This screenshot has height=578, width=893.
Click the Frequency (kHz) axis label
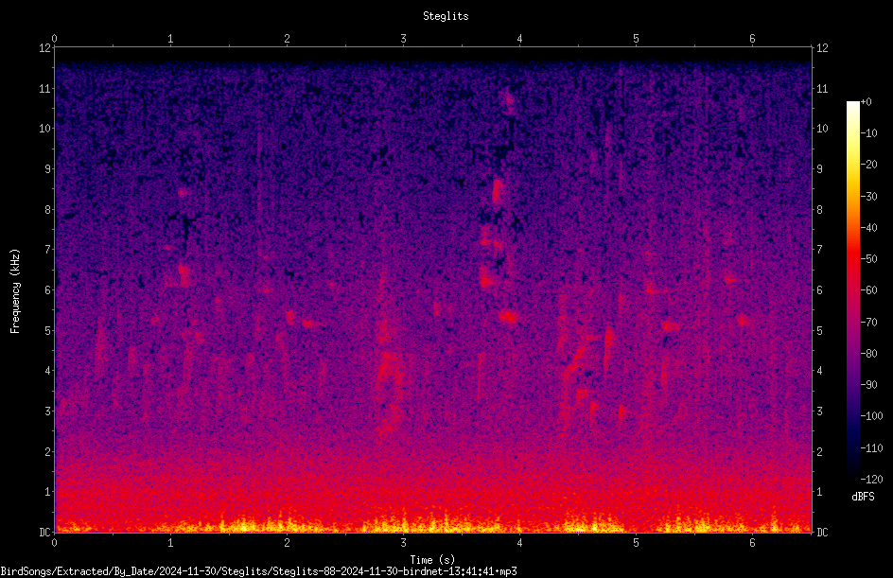click(x=15, y=291)
